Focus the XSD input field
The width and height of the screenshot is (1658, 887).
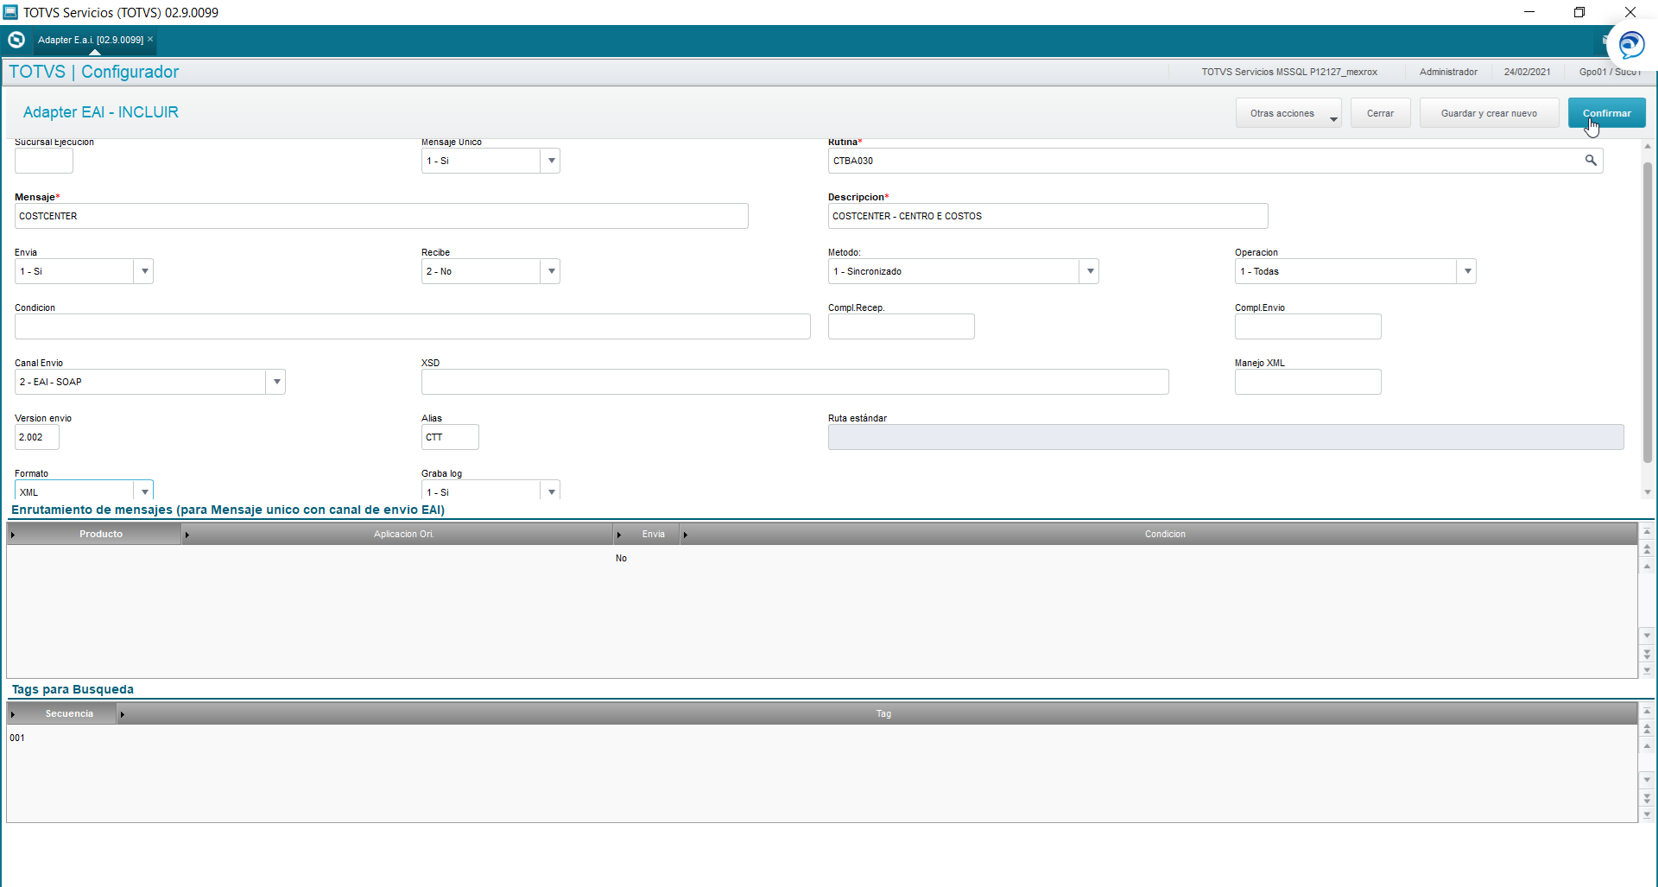[794, 382]
